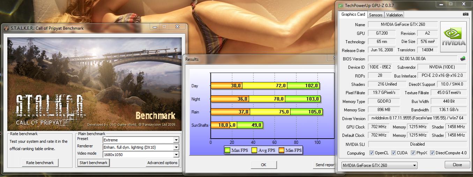
Task: Switch to the Sensors tab
Action: click(x=376, y=15)
